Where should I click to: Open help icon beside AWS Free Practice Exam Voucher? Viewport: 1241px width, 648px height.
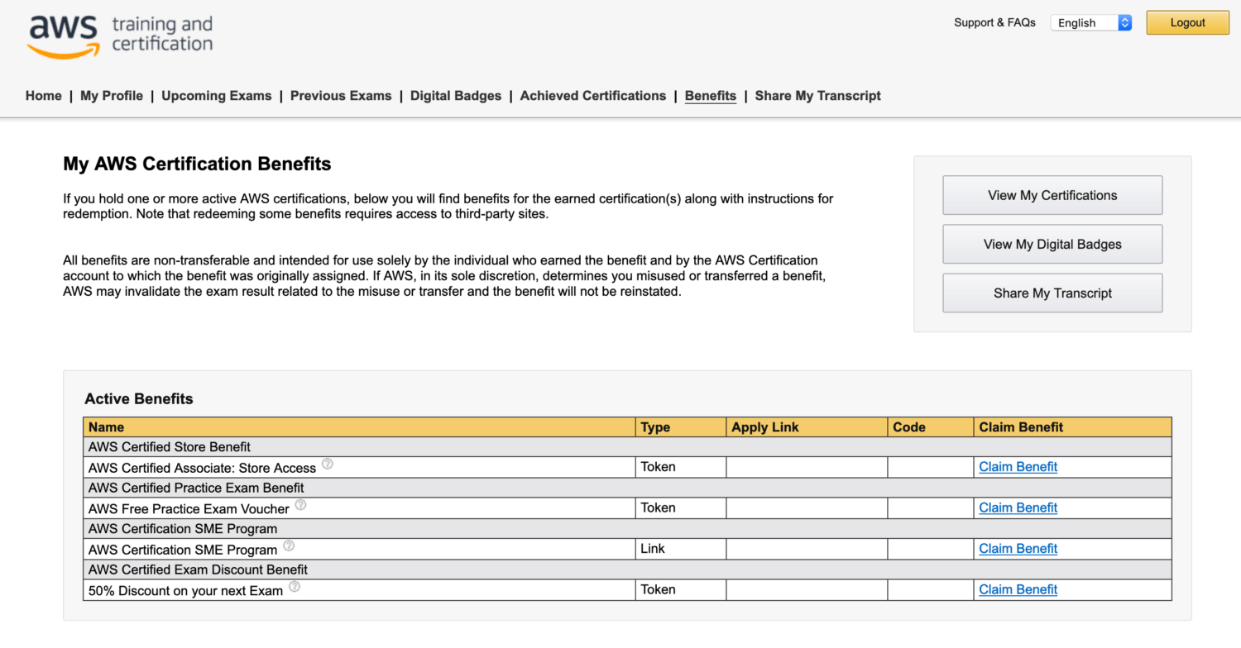click(300, 504)
